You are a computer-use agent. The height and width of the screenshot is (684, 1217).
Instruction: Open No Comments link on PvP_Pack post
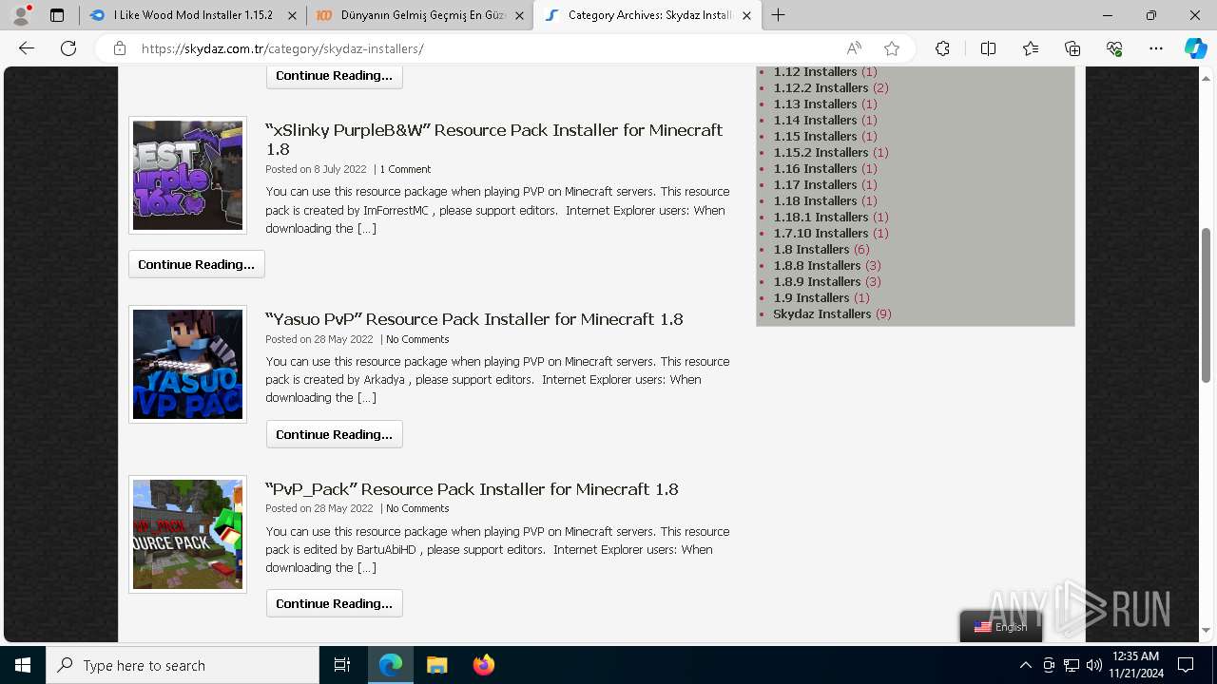coord(417,508)
